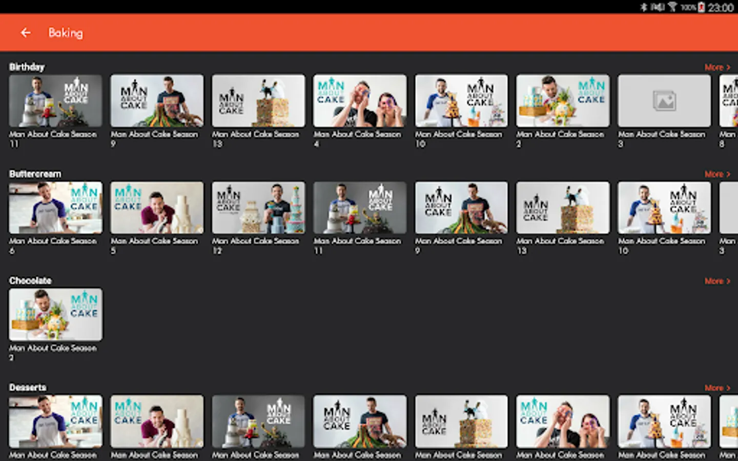Expand More in Desserts row
The image size is (738, 461).
[x=717, y=388]
